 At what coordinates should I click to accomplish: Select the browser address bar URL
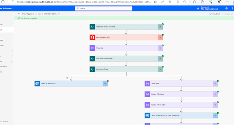click(84, 2)
